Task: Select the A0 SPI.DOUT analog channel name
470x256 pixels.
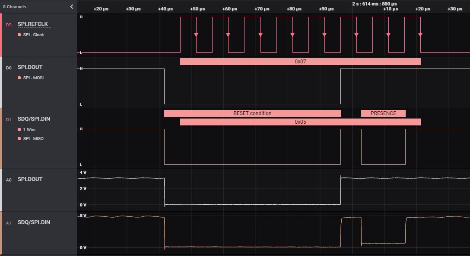Action: [x=30, y=179]
